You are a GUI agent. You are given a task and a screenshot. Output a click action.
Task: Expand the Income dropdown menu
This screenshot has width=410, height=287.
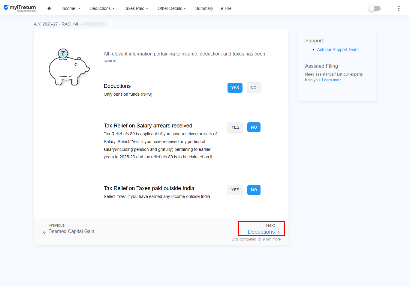[x=71, y=8]
